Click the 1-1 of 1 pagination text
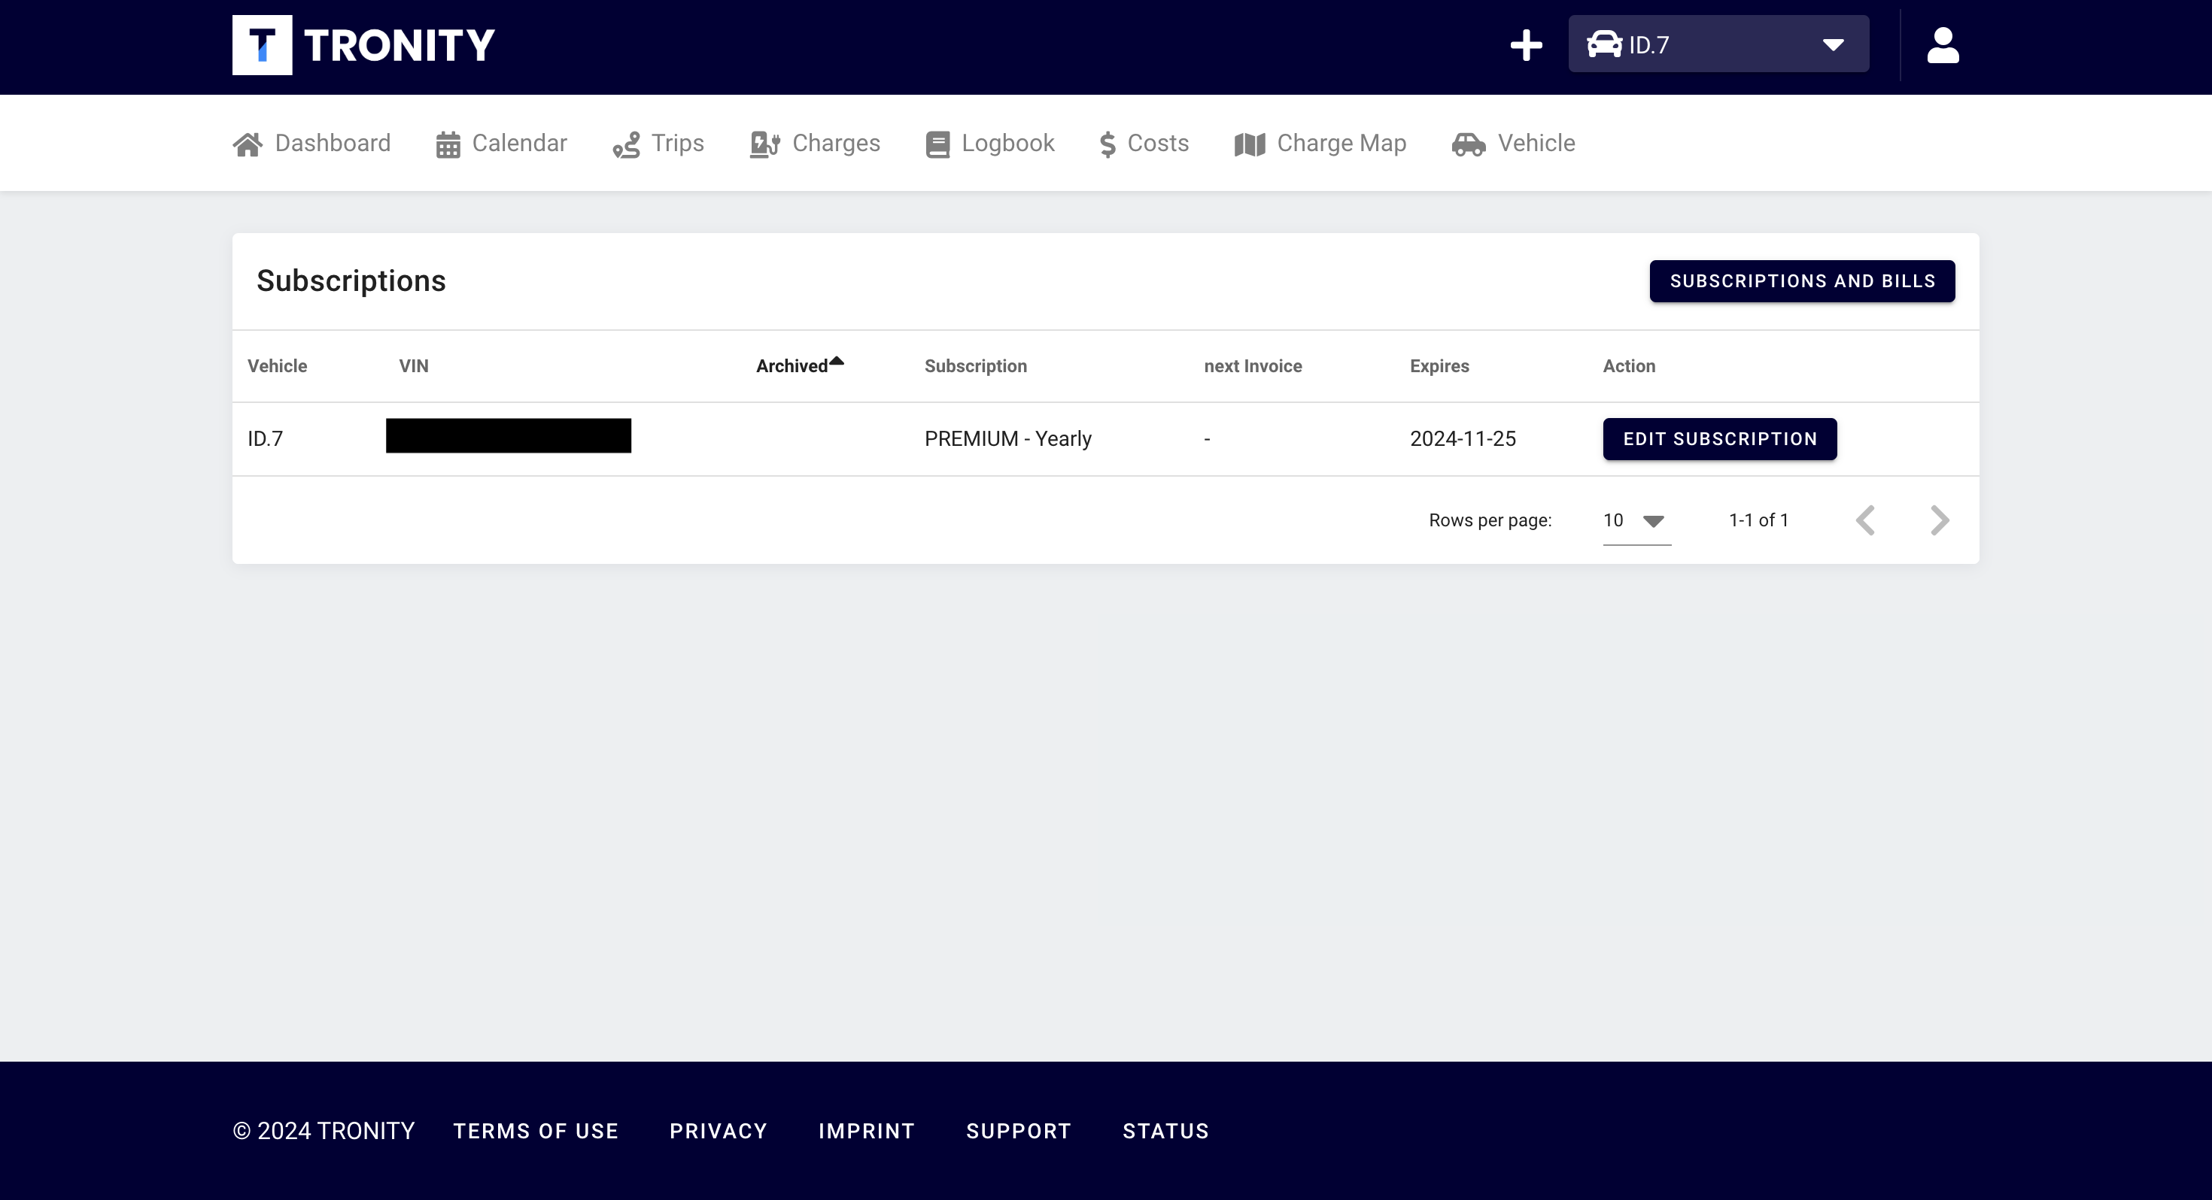 tap(1758, 520)
